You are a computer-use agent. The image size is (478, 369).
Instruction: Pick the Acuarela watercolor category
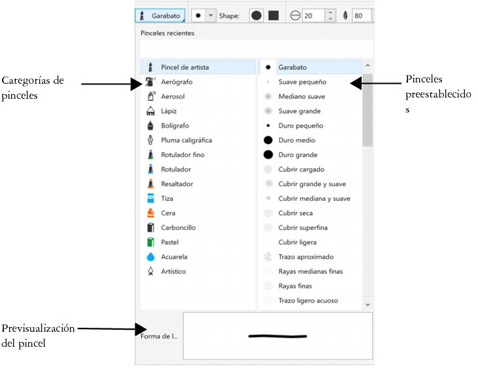[x=174, y=256]
